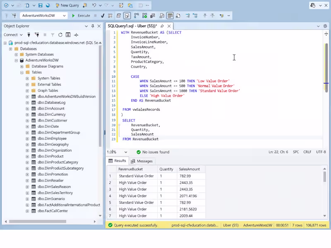The width and height of the screenshot is (331, 248).
Task: Click the query editor vertical scrollbar
Action: (x=326, y=67)
